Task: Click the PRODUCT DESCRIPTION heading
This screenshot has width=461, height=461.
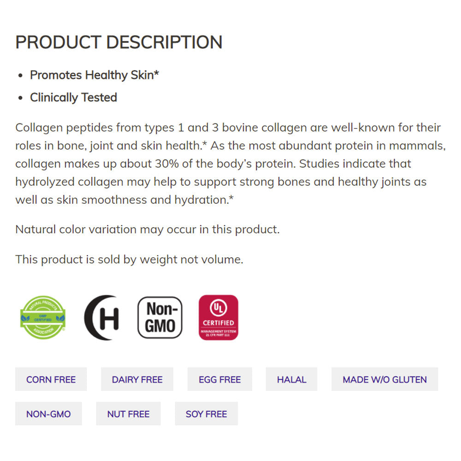Action: pyautogui.click(x=119, y=42)
